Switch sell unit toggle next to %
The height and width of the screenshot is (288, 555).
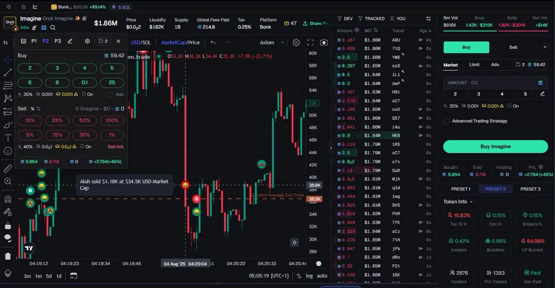tap(39, 108)
